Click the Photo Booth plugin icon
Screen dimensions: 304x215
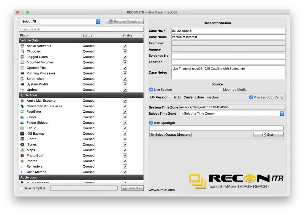point(22,156)
